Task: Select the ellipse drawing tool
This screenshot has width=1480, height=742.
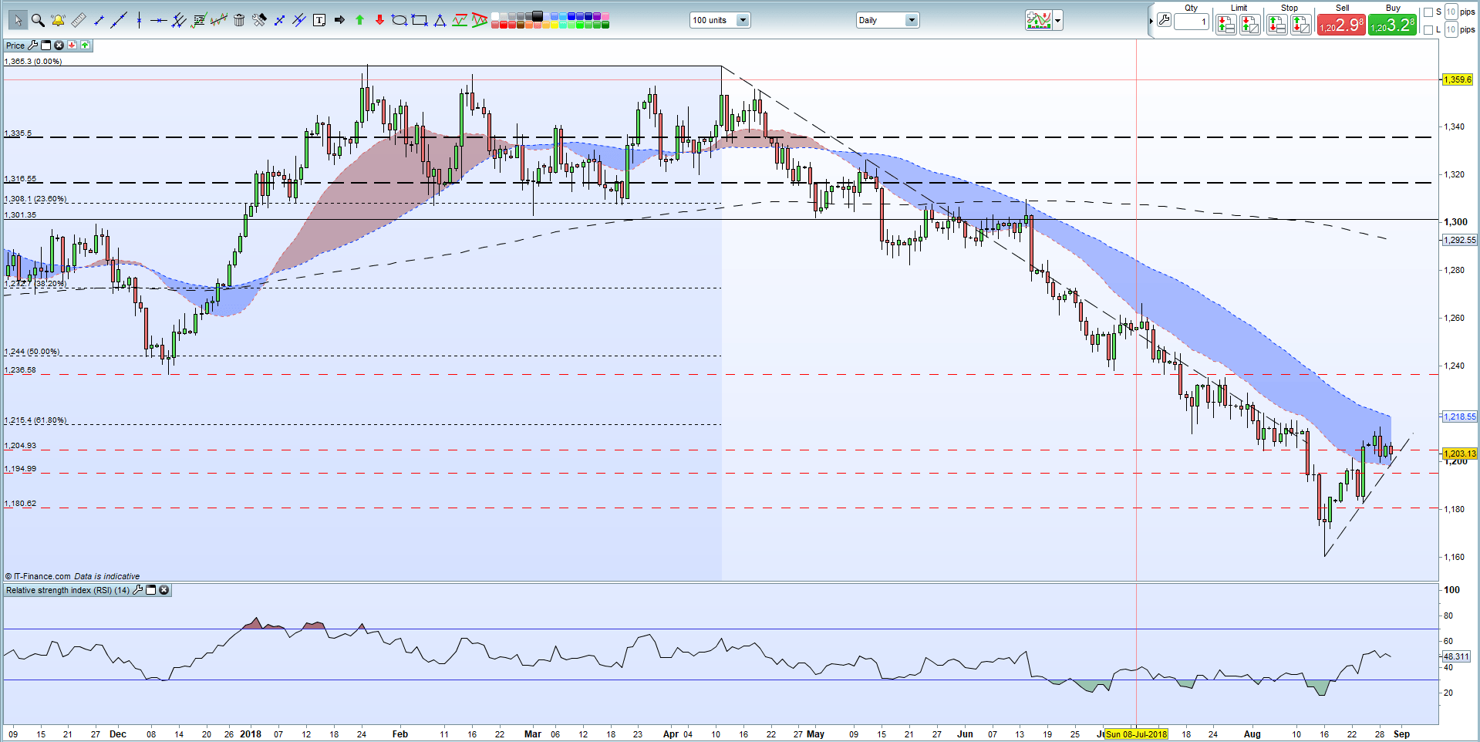Action: (x=399, y=20)
